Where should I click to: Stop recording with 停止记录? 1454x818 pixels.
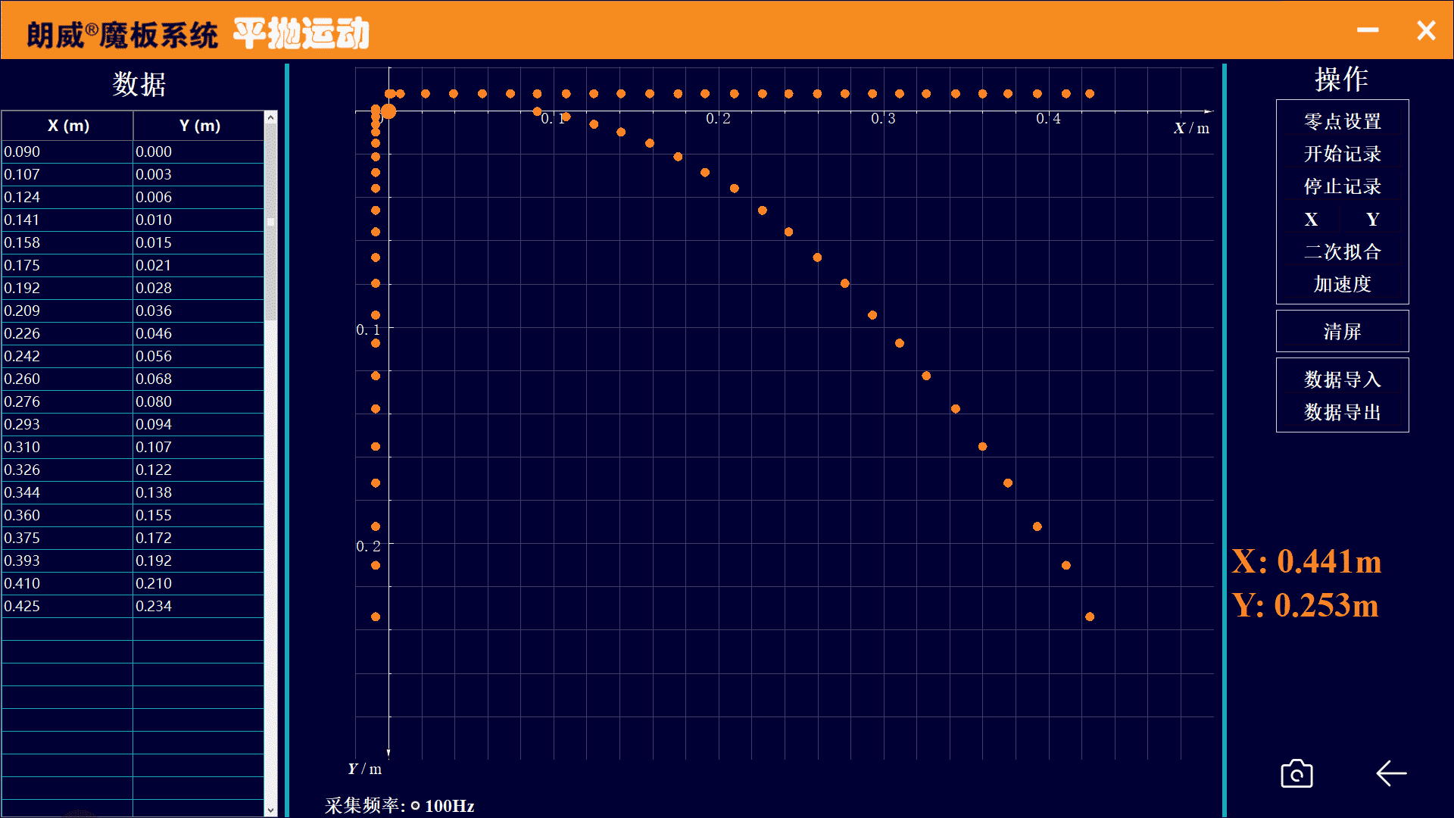(x=1342, y=186)
